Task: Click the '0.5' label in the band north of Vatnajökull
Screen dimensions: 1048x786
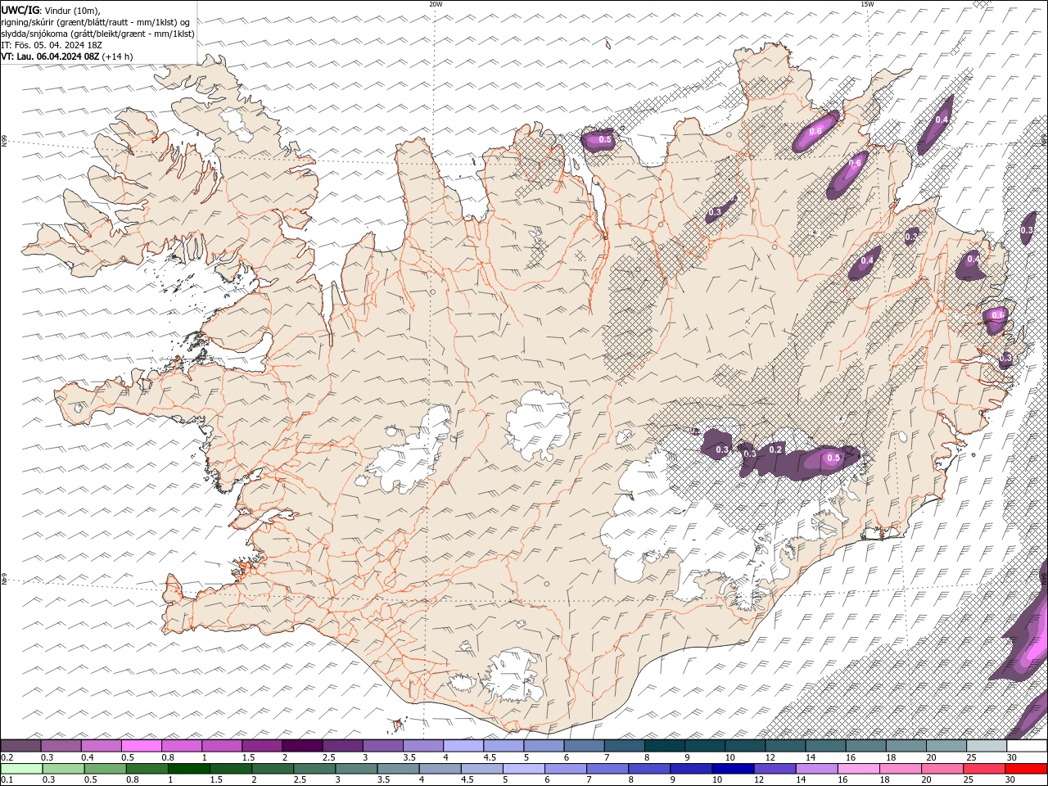Action: pyautogui.click(x=833, y=458)
